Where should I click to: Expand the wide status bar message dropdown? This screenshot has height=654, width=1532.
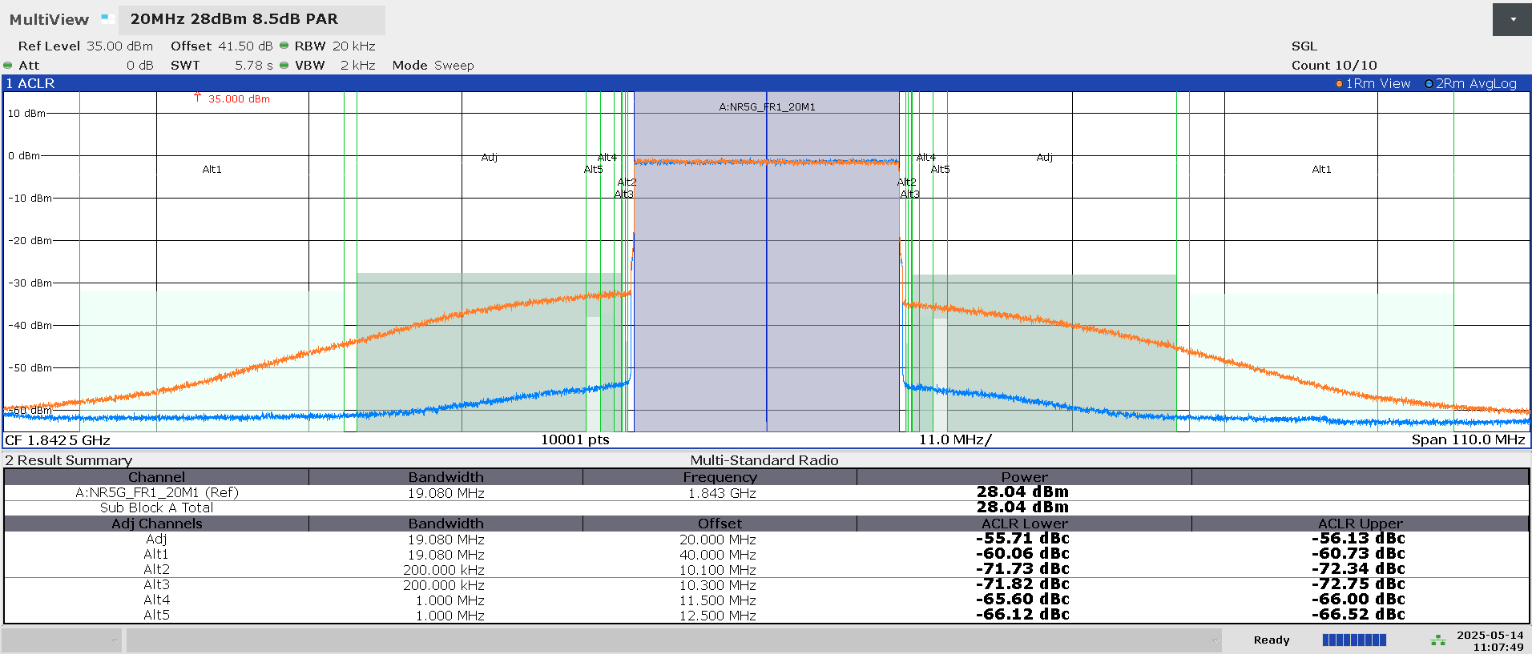1214,640
